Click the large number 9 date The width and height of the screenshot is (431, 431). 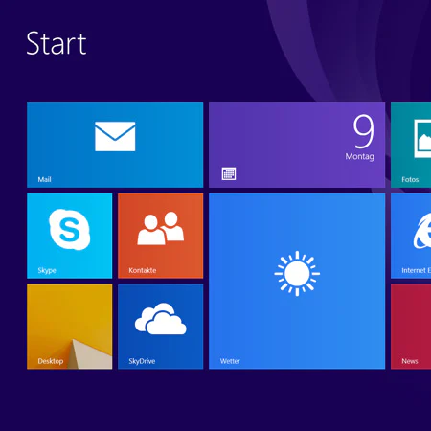pos(363,131)
